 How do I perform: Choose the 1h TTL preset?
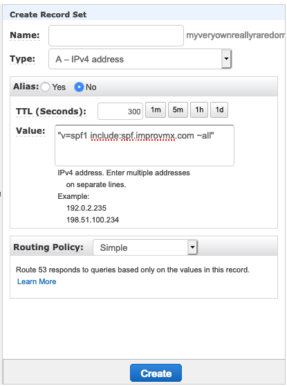click(x=199, y=109)
